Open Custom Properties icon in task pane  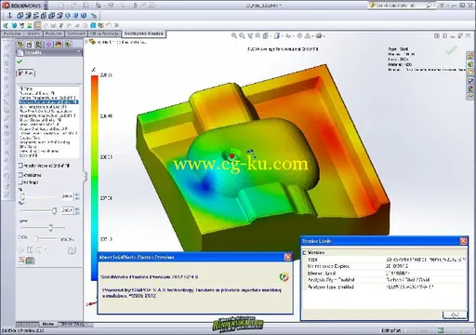coord(470,97)
